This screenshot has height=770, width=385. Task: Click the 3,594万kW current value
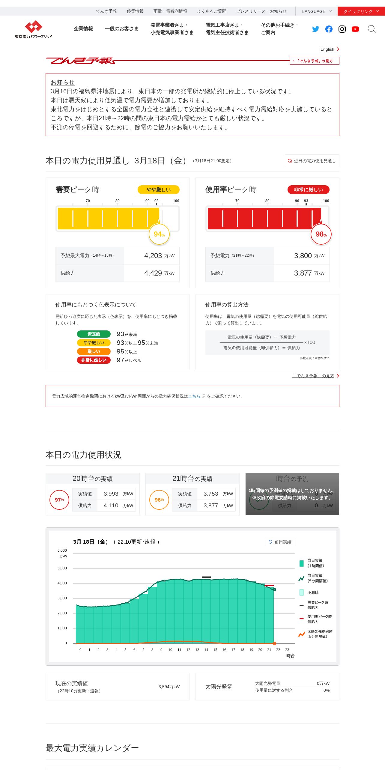coord(169,687)
